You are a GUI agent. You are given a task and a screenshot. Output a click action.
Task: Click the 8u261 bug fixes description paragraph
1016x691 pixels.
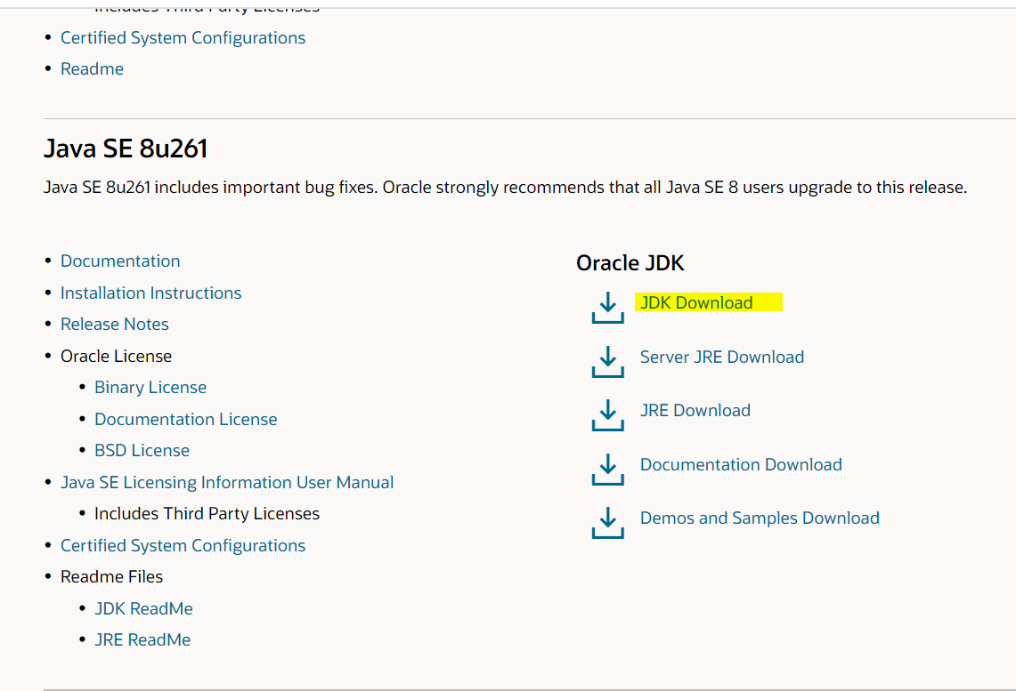pyautogui.click(x=506, y=188)
